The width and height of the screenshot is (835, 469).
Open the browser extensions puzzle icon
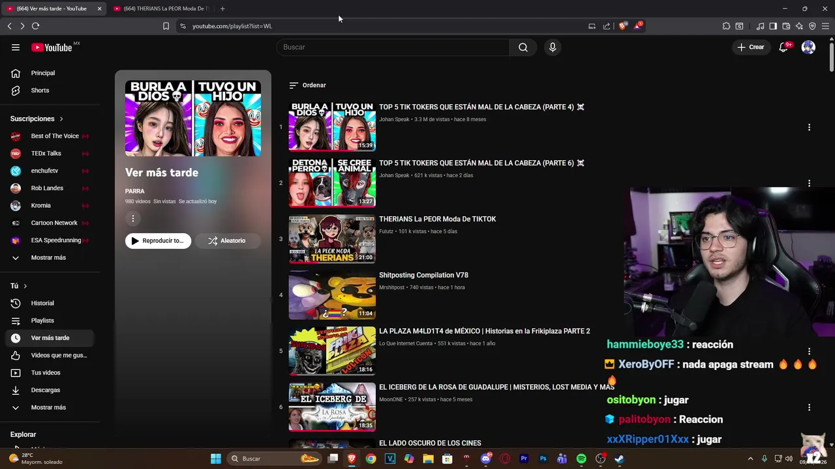(726, 26)
